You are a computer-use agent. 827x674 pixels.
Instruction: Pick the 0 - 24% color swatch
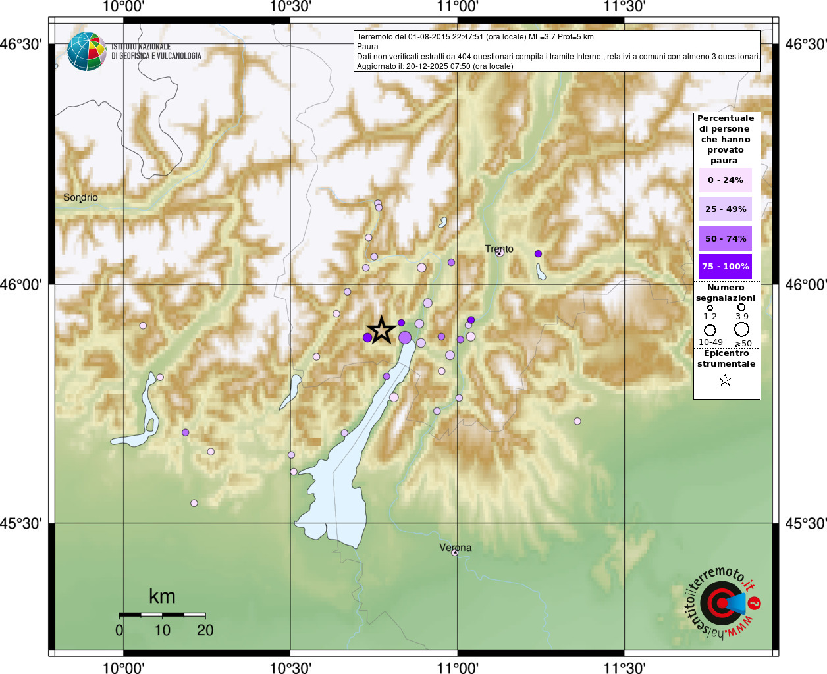point(725,180)
